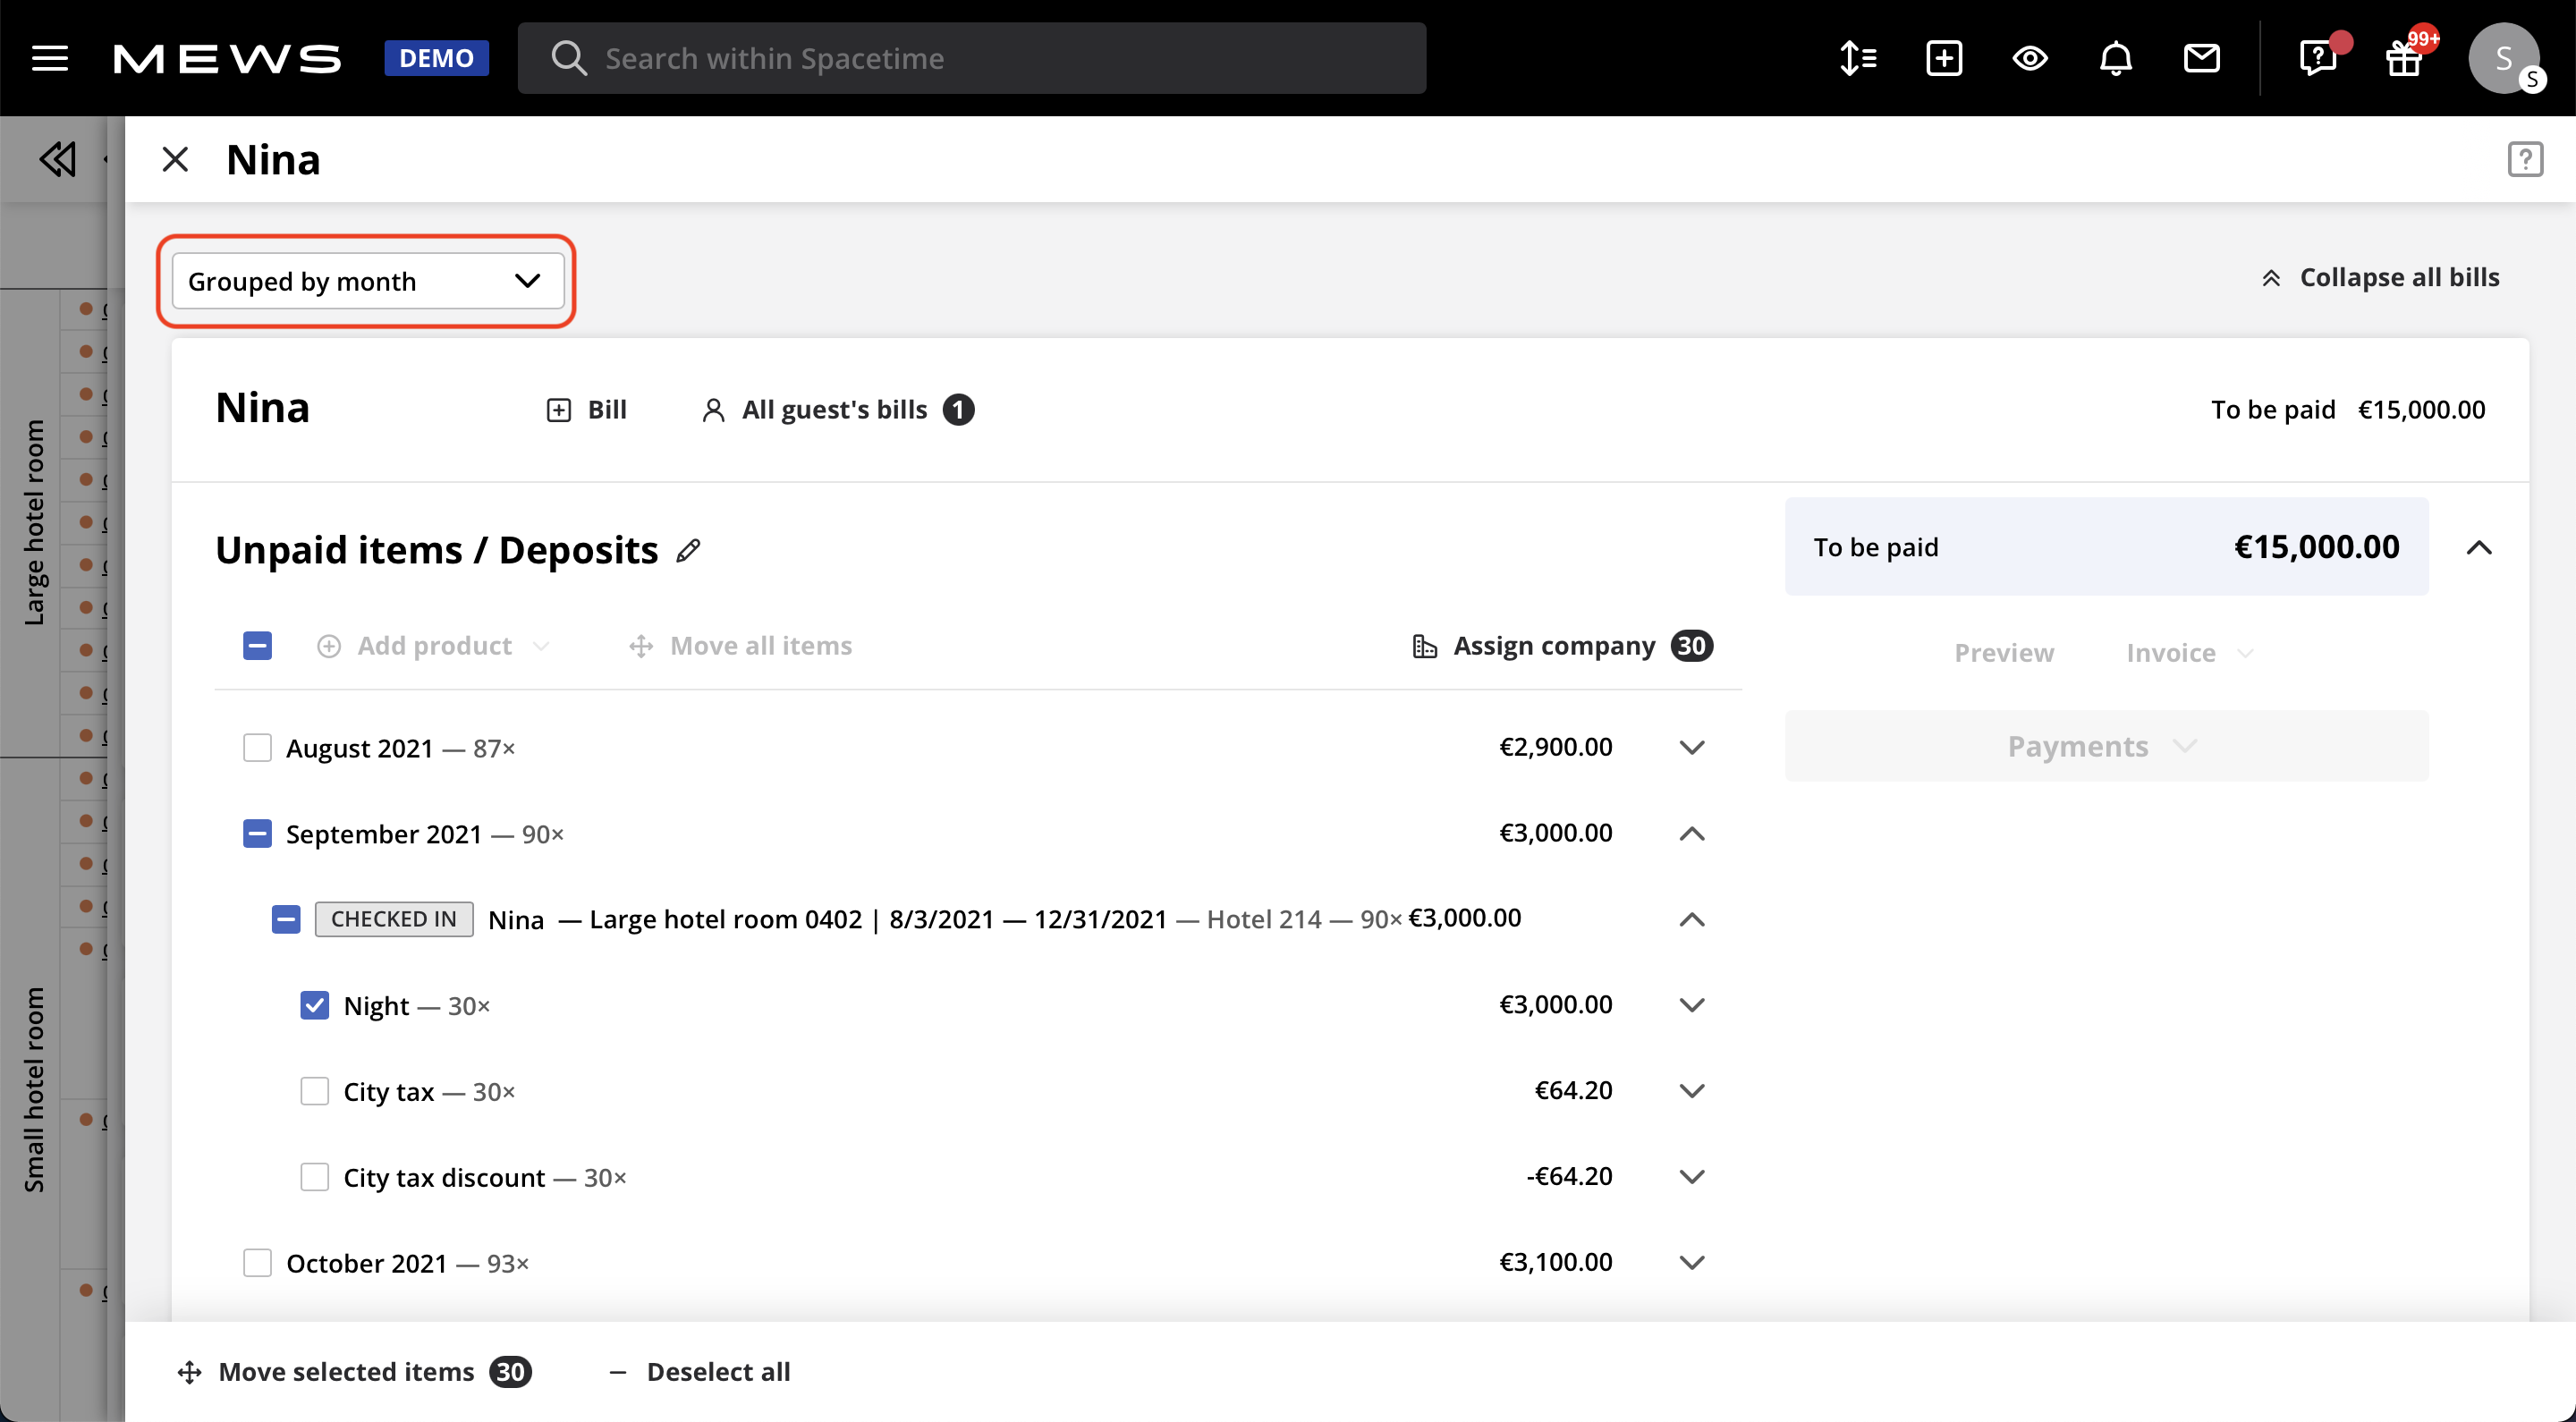
Task: Click the pencil edit icon beside Unpaid items
Action: click(688, 550)
